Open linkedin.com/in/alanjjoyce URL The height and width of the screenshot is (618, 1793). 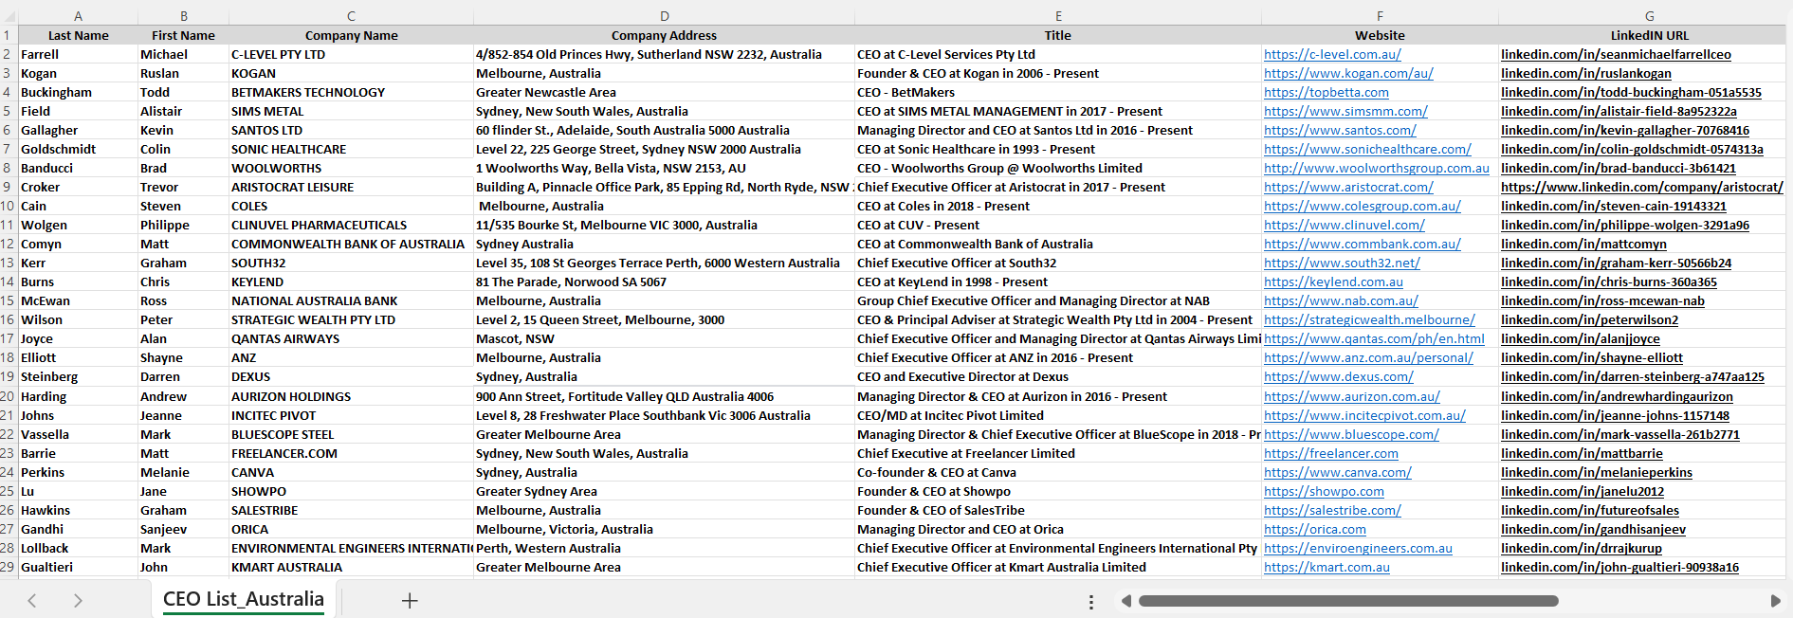click(x=1581, y=338)
